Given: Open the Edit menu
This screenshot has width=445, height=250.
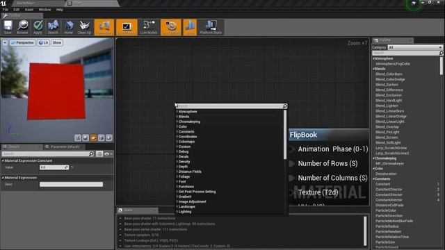Looking at the screenshot, I should pos(17,10).
